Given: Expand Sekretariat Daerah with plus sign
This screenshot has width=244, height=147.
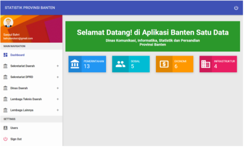Looking at the screenshot, I should click(x=58, y=66).
